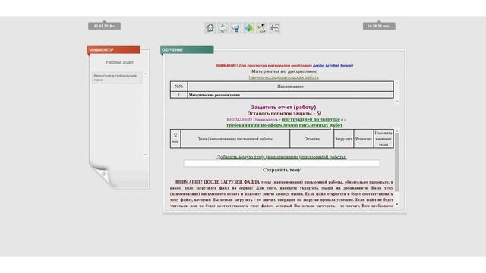This screenshot has height=273, width=486.
Task: Click Вернуться в предыдущее меню item
Action: pos(117,77)
